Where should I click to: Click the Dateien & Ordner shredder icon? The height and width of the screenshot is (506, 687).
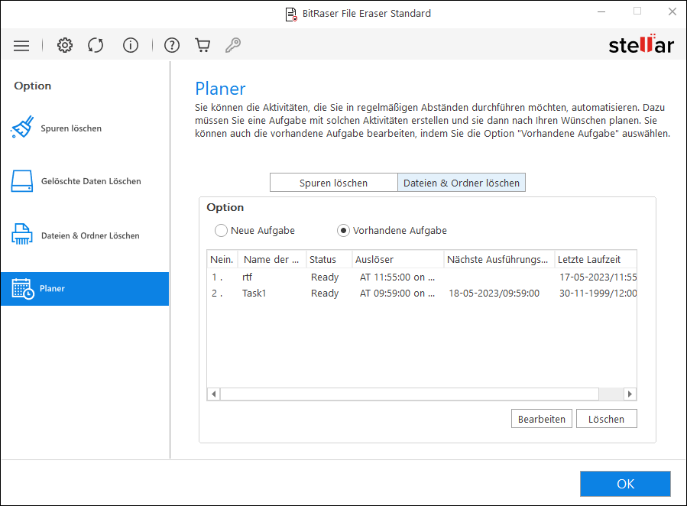22,234
